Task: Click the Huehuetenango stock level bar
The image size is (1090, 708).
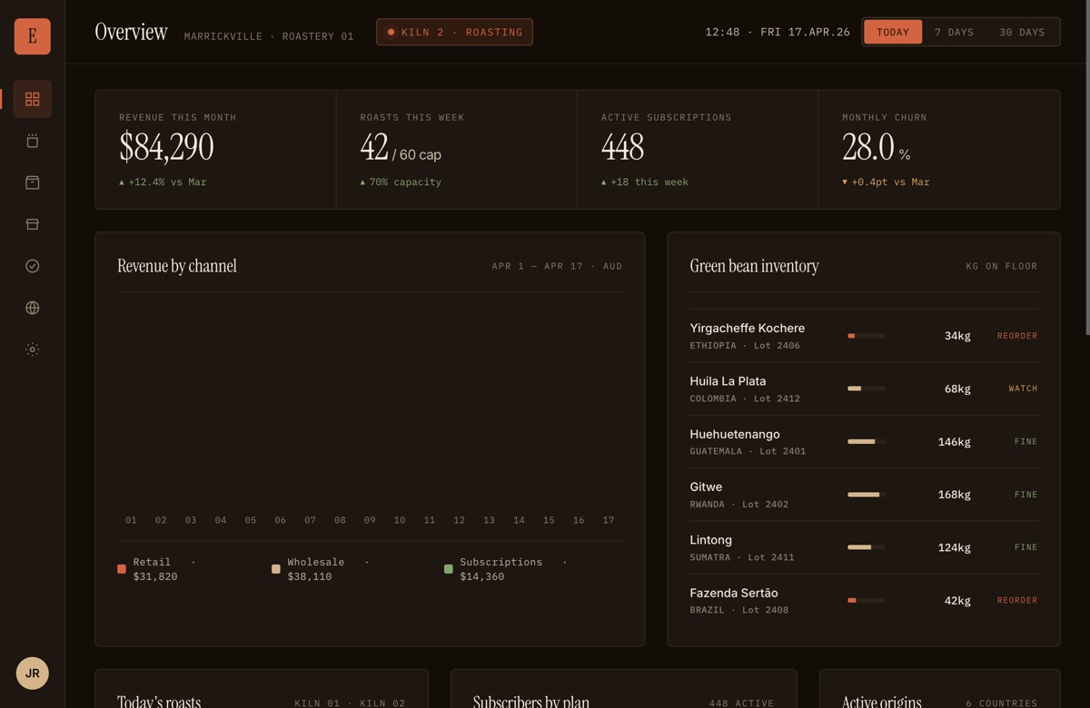Action: point(866,442)
